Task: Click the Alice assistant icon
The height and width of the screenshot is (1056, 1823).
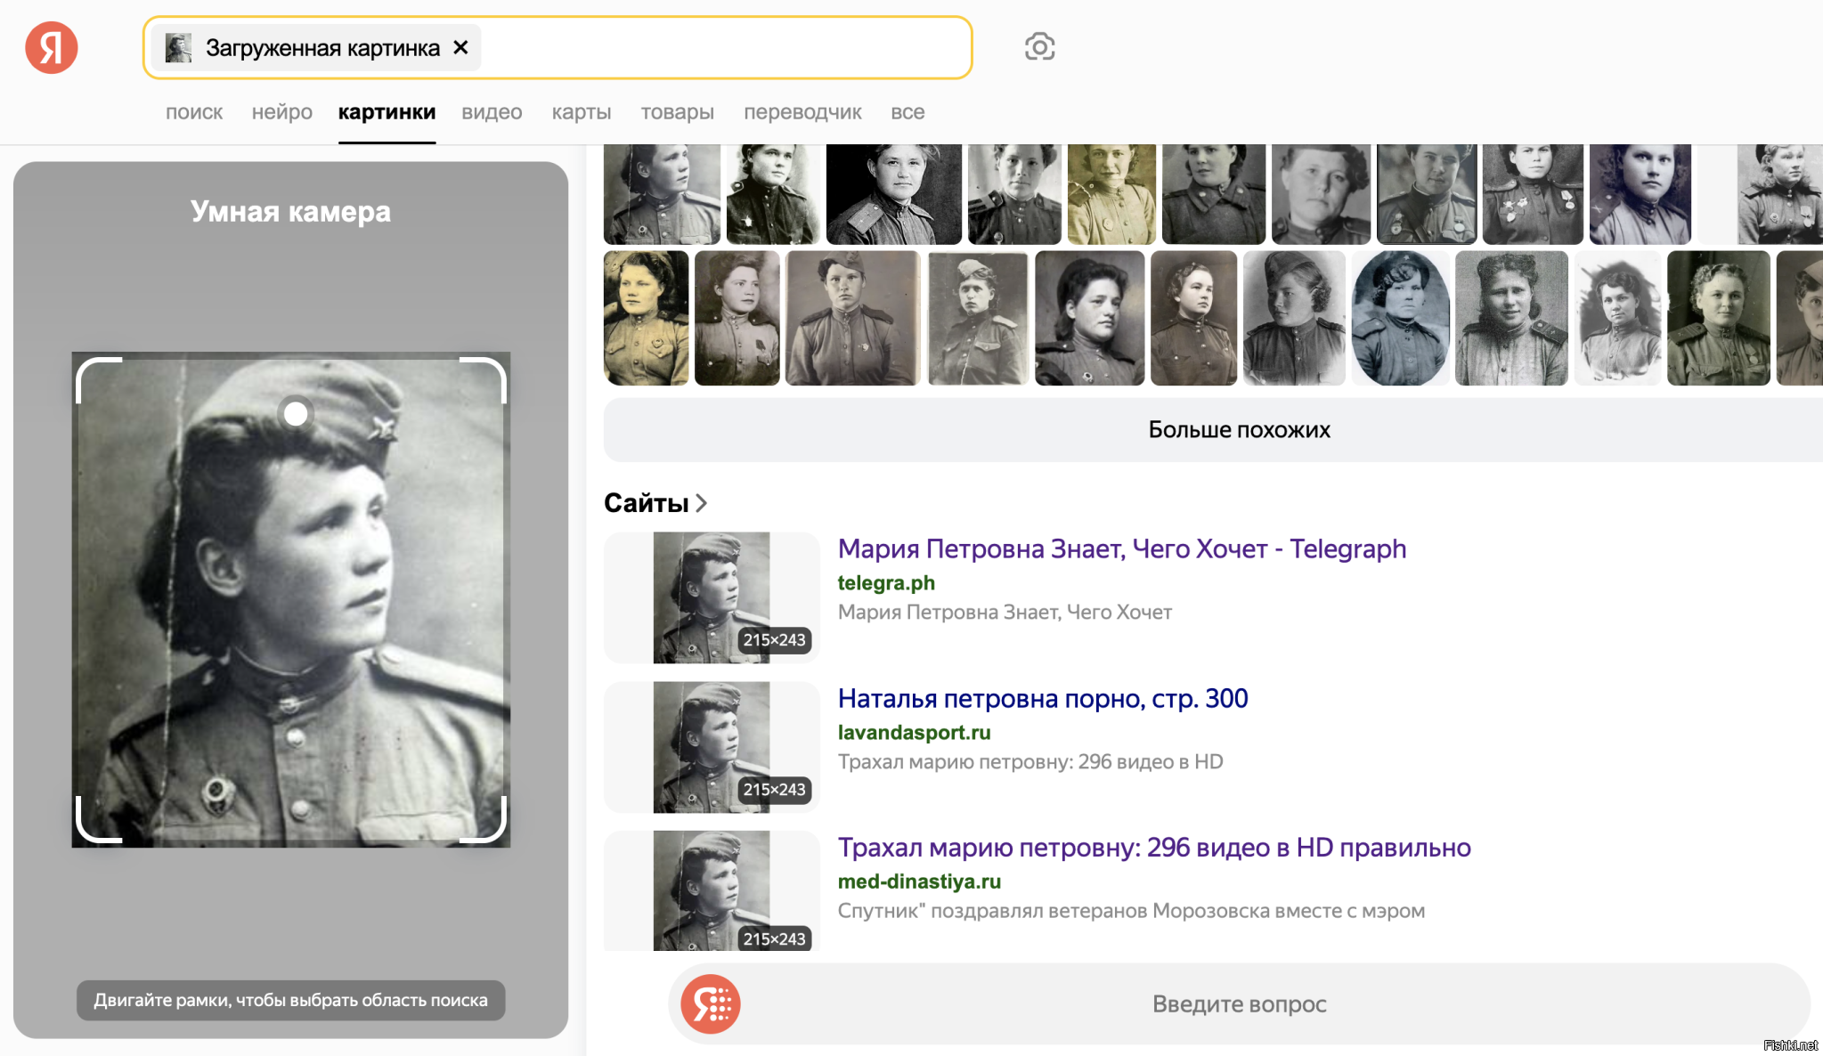Action: (711, 1003)
